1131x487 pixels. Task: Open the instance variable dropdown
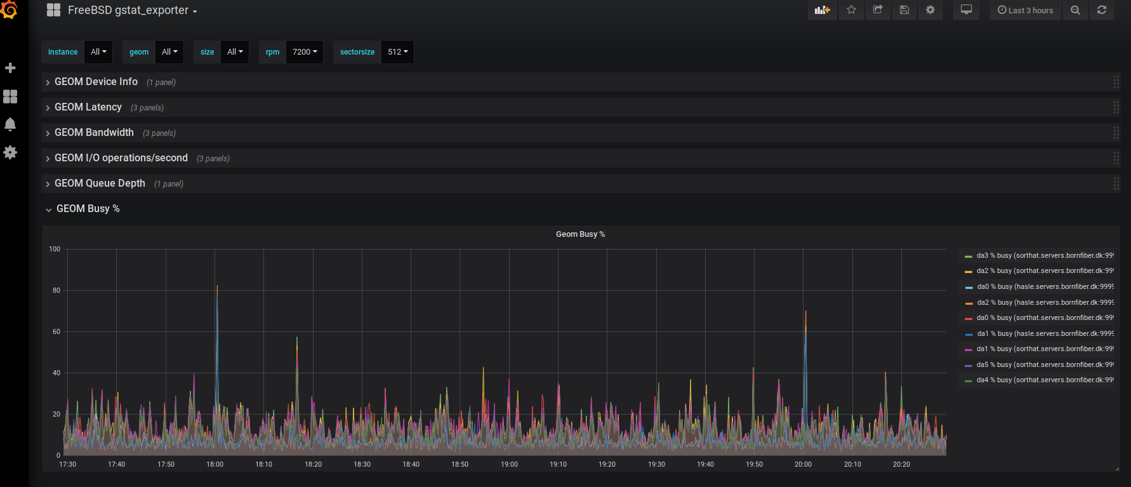(98, 52)
